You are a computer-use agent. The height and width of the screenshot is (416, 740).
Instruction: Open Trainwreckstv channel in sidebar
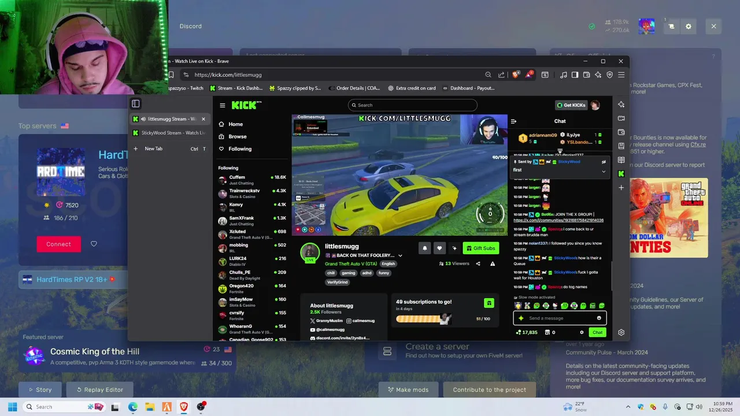[252, 193]
